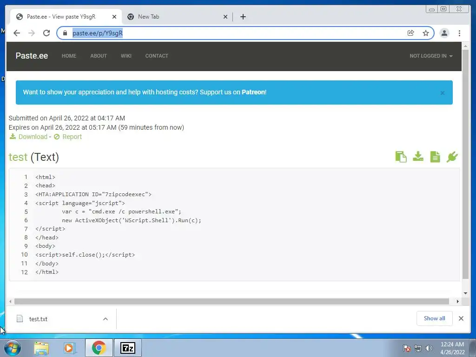476x357 pixels.
Task: Follow the Patreon link in the banner
Action: (x=253, y=93)
